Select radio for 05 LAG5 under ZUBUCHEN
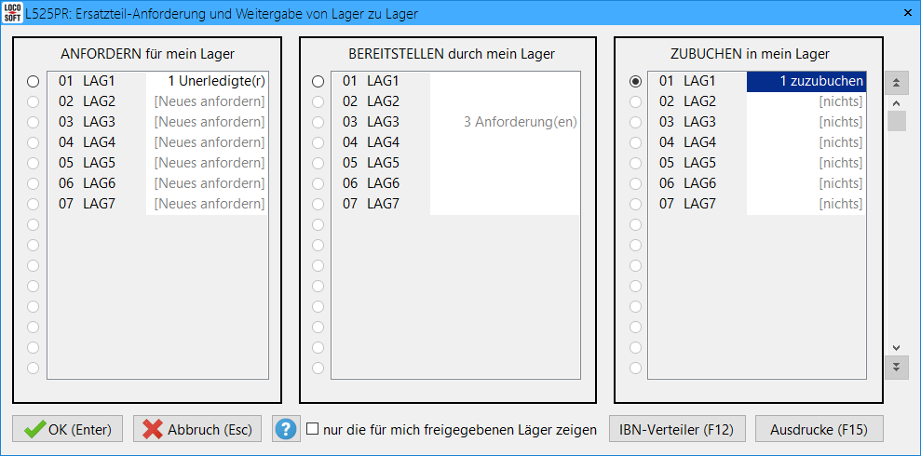This screenshot has width=921, height=456. coord(635,163)
